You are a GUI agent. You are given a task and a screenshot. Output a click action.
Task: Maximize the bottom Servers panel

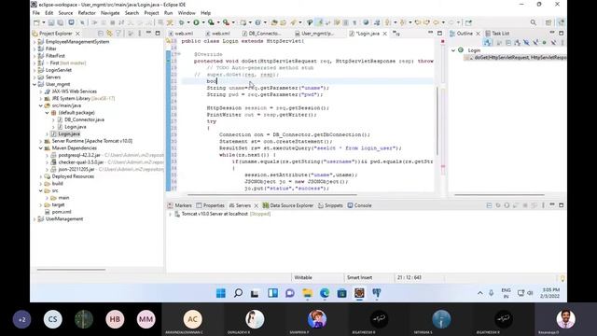[562, 205]
